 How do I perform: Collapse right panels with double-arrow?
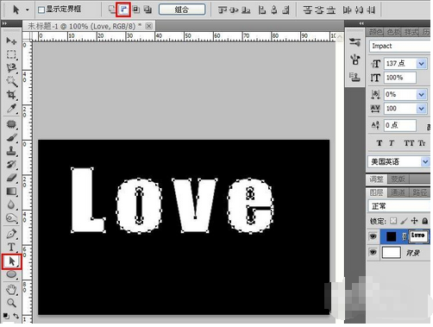coord(361,23)
